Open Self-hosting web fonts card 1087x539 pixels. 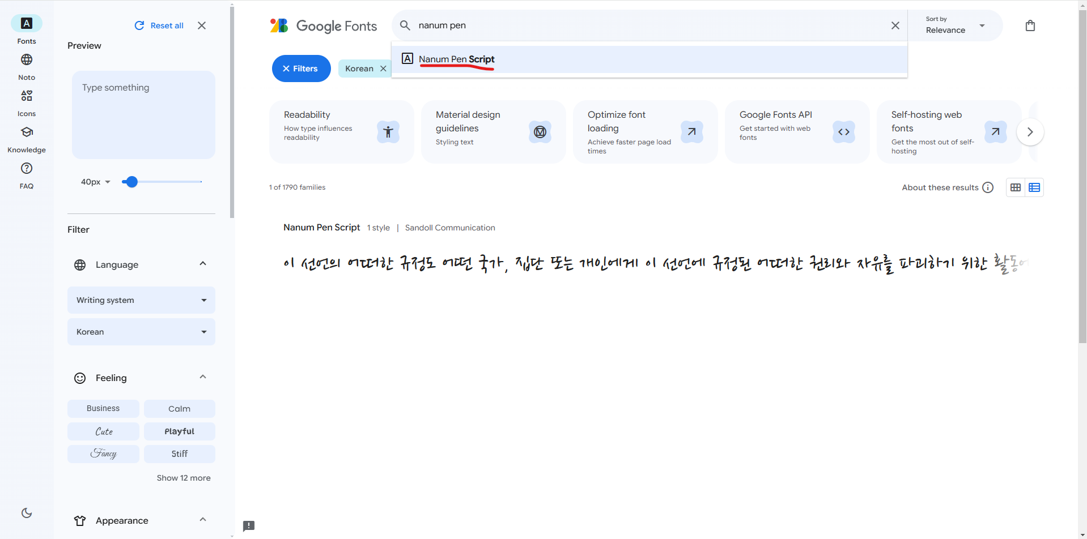(x=949, y=132)
